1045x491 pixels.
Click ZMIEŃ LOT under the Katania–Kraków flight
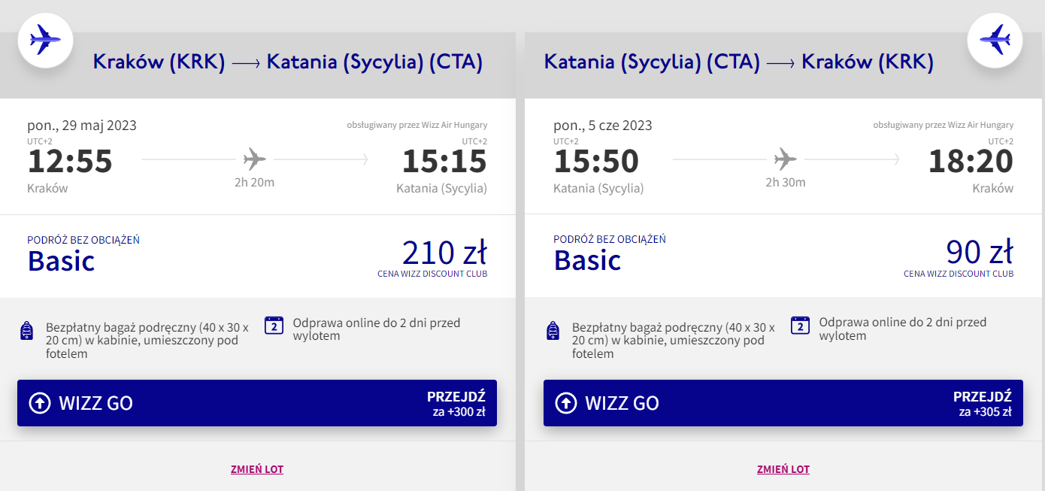(783, 469)
